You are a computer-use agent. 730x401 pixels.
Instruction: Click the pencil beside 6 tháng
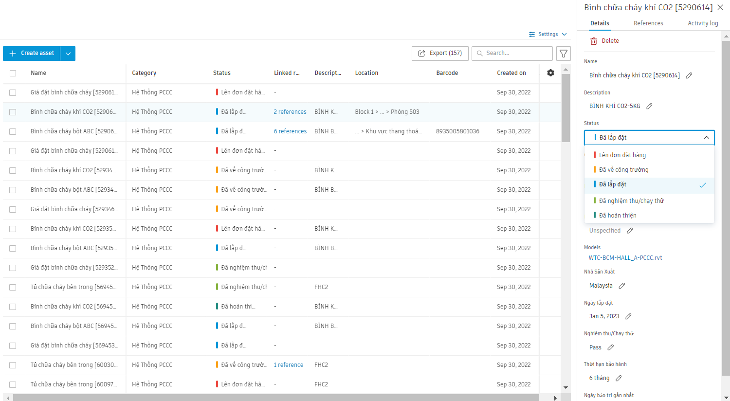pyautogui.click(x=619, y=378)
